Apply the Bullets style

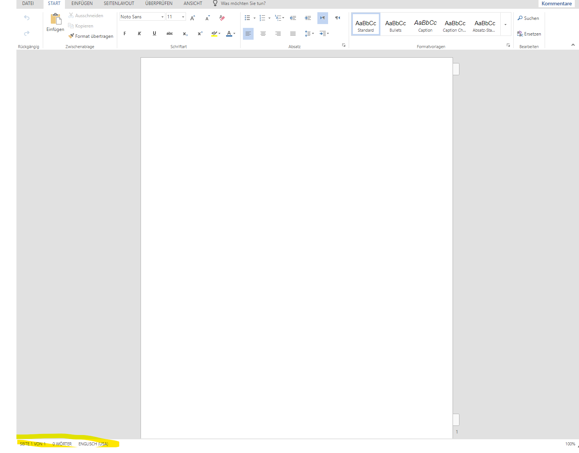pos(396,24)
